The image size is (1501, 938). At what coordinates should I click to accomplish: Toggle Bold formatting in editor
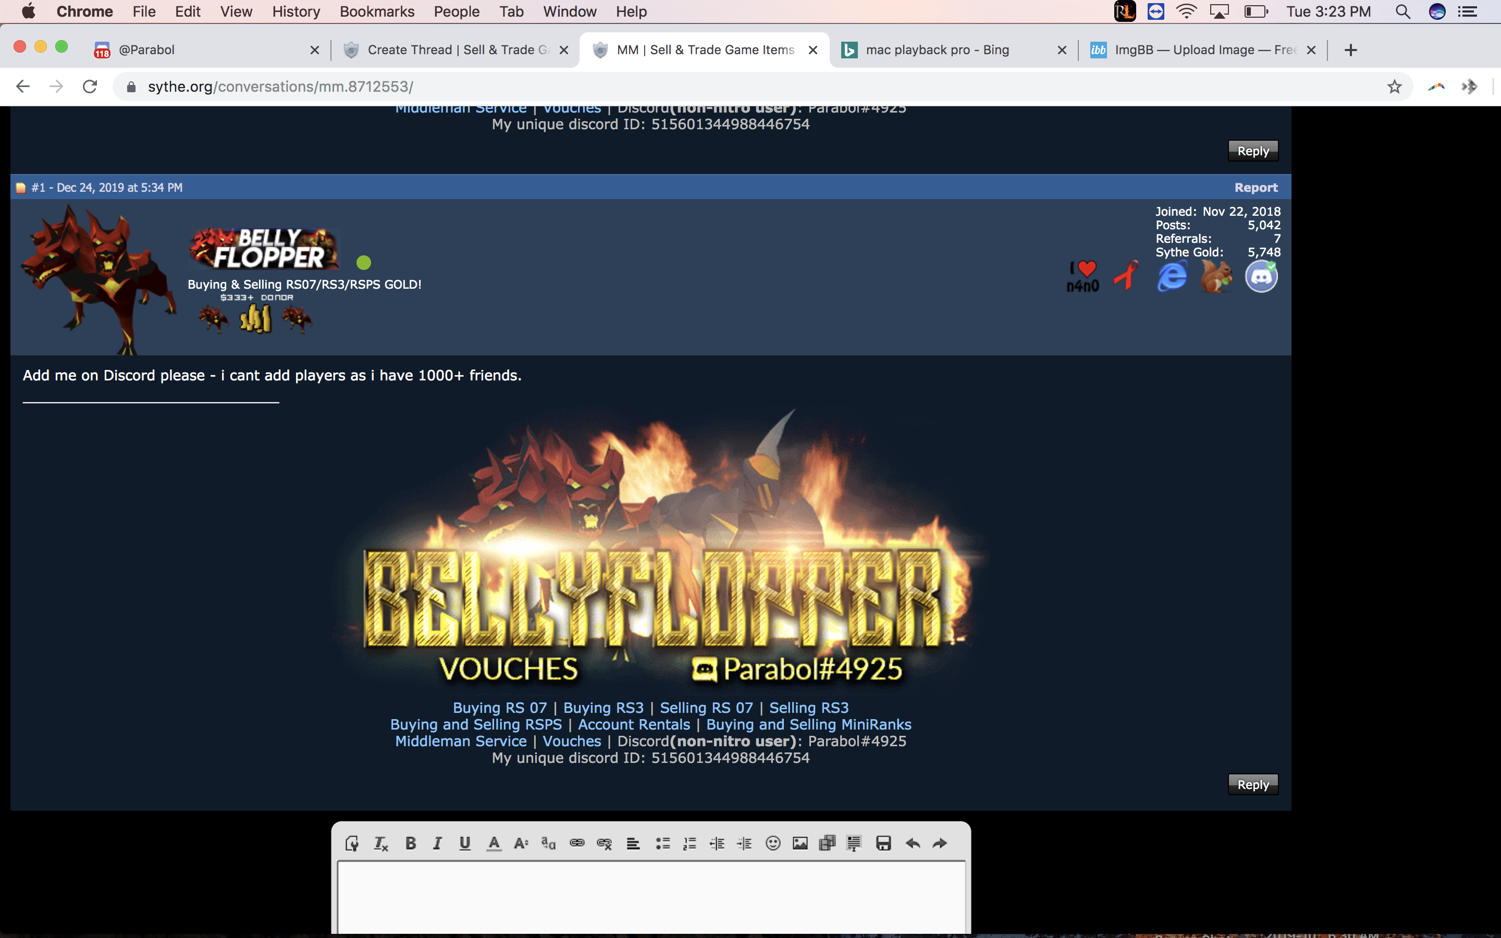[410, 843]
